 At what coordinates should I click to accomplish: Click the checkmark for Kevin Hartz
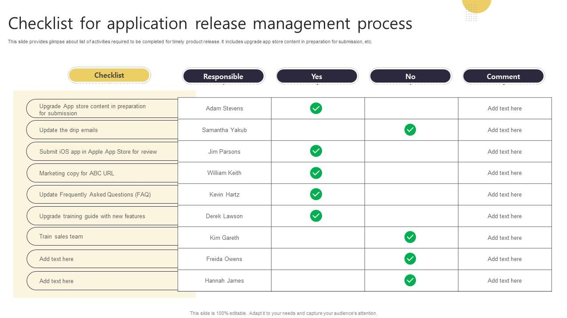[x=316, y=194]
